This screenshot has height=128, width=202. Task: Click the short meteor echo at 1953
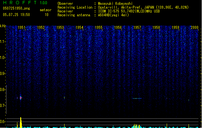pos(65,98)
